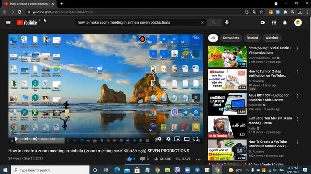Select the All filter chip
Viewport: 311px width, 174px height.
pos(213,38)
